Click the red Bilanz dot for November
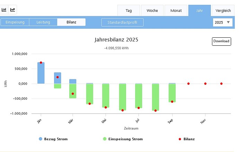 [x=205, y=83]
